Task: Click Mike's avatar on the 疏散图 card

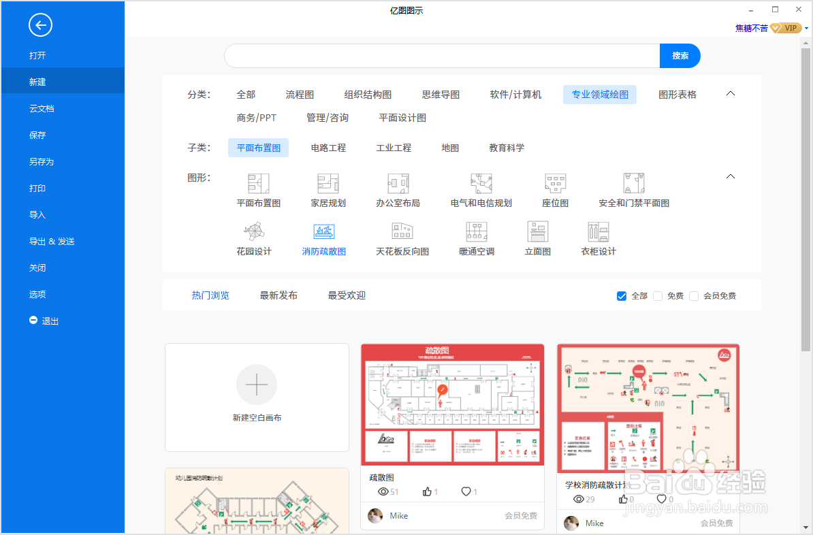Action: 375,516
